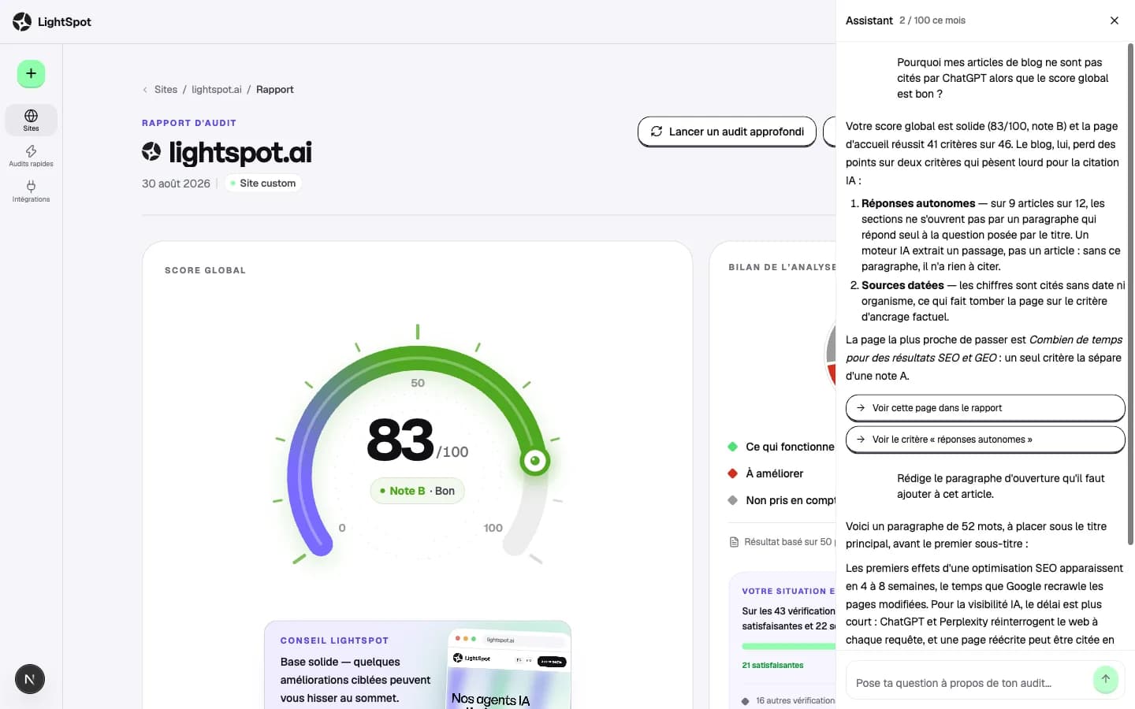Image resolution: width=1135 pixels, height=709 pixels.
Task: Click the lightspot.ai title logo icon
Action: point(151,151)
